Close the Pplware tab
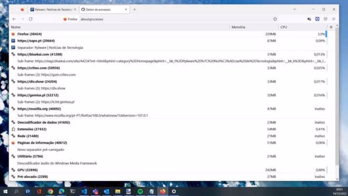 point(75,10)
